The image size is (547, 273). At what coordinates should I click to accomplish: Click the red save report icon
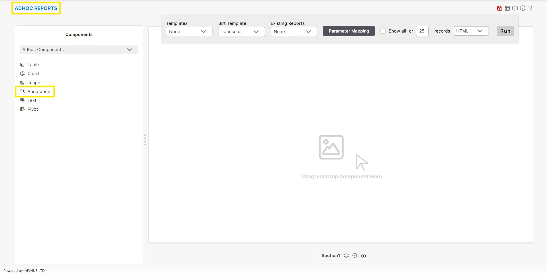(499, 8)
